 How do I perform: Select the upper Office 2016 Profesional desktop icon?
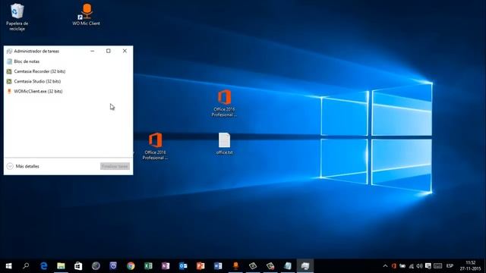(224, 103)
